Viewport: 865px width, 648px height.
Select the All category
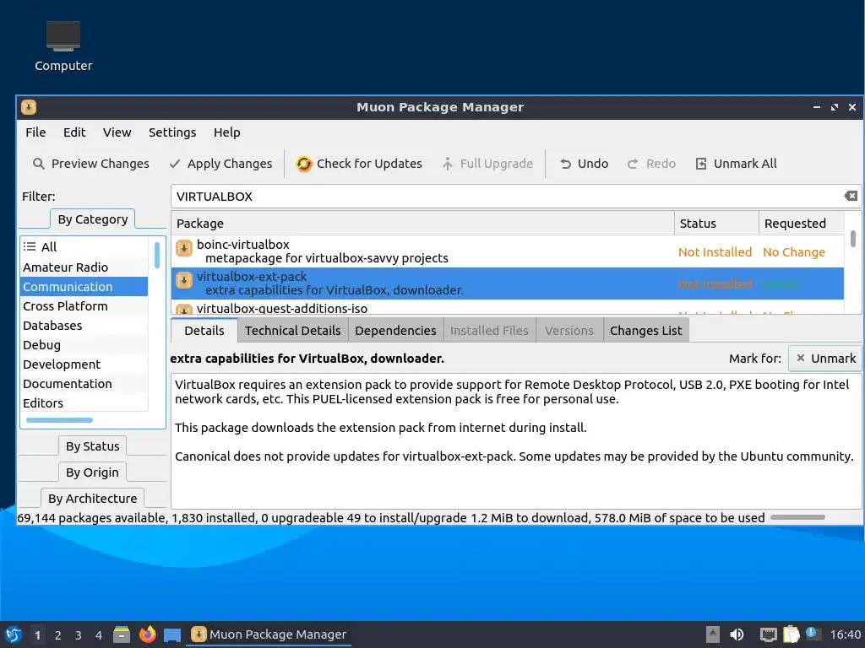tap(84, 247)
